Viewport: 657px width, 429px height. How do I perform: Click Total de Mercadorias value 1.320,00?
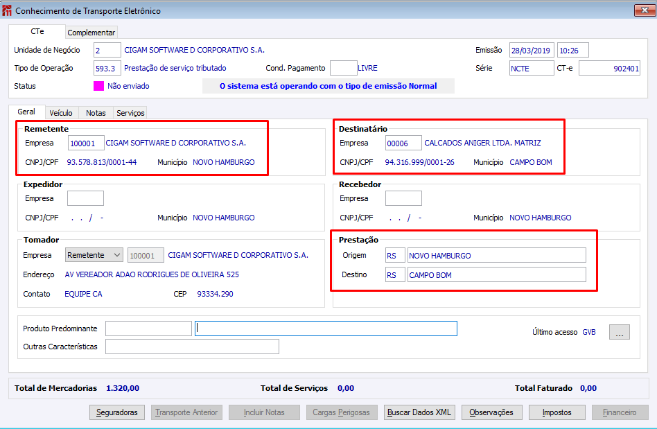[x=123, y=388]
